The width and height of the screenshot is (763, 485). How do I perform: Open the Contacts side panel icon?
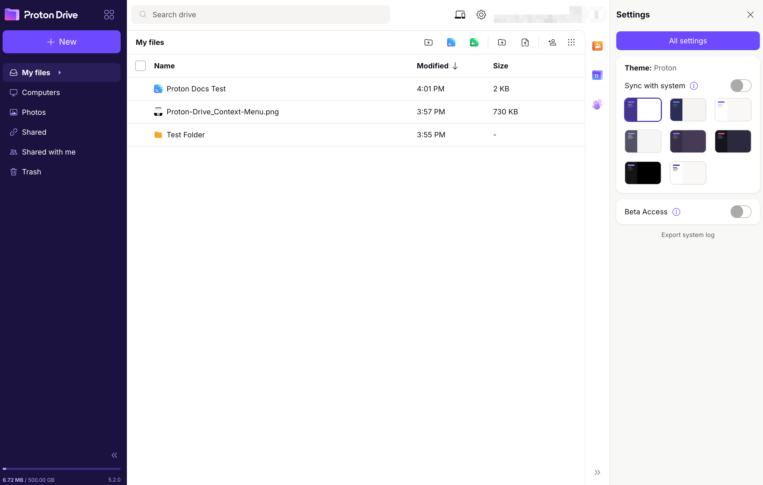pos(597,46)
